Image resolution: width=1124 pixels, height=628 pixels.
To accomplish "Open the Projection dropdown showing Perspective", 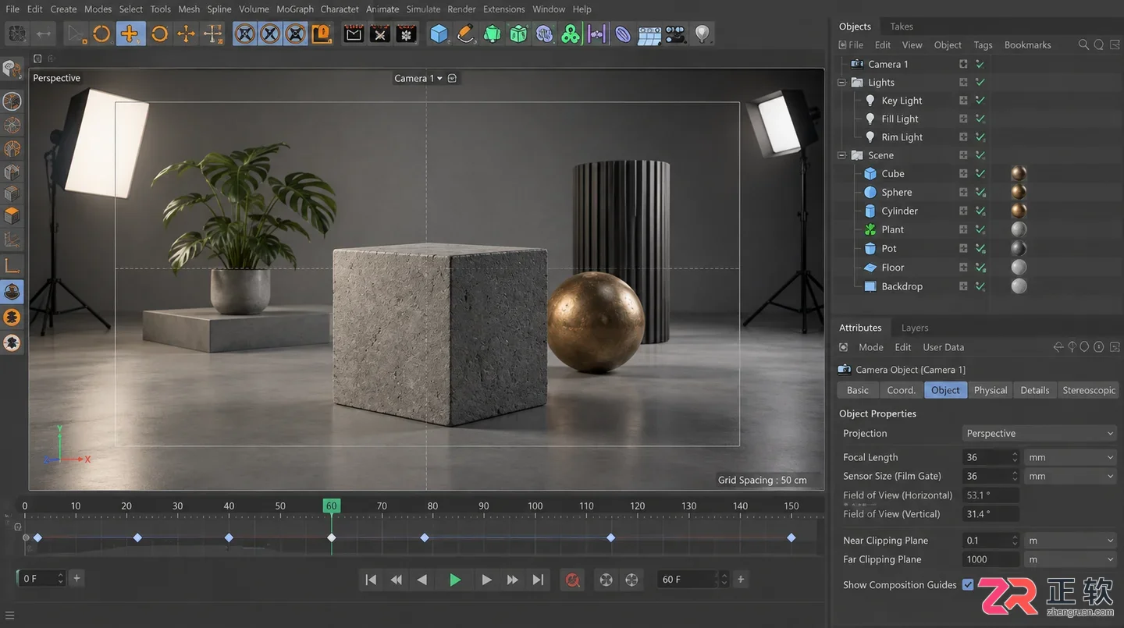I will [x=1039, y=434].
